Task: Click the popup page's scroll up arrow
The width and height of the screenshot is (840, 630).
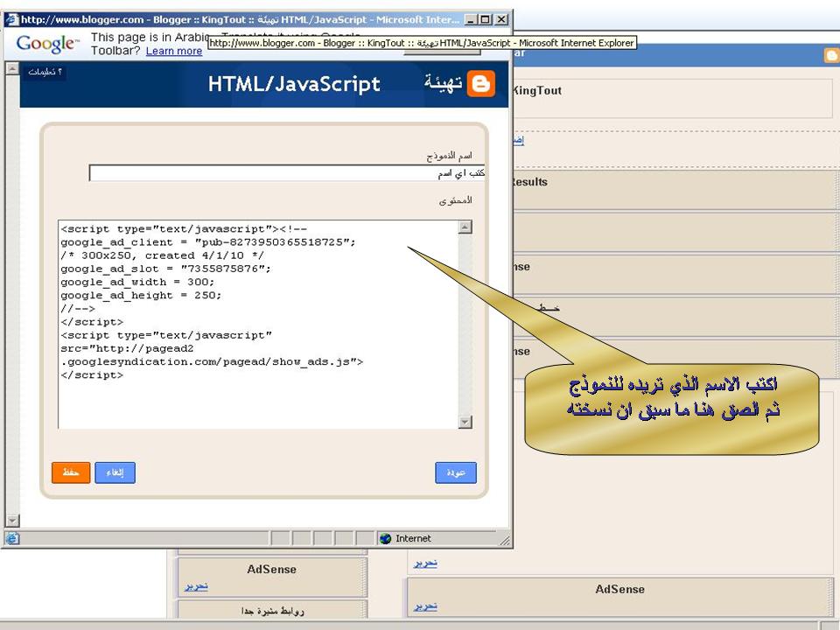Action: (12, 68)
